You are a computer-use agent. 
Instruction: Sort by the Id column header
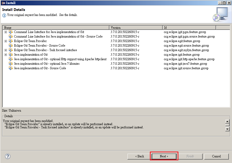pos(189,28)
